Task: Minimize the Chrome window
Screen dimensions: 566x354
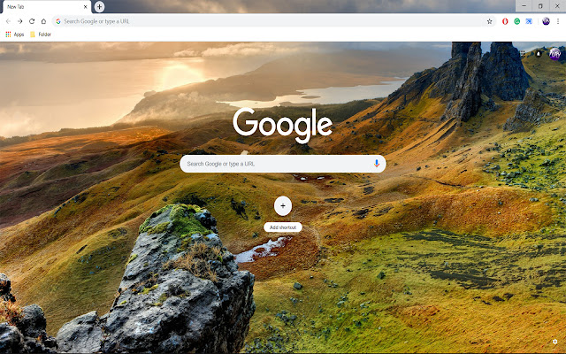Action: tap(524, 6)
